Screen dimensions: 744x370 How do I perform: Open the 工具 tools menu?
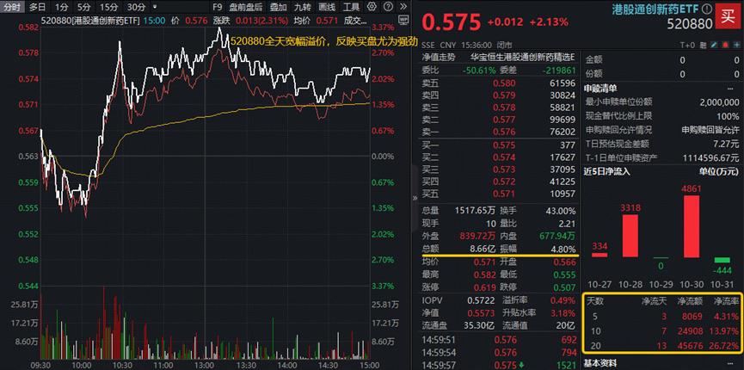[351, 7]
